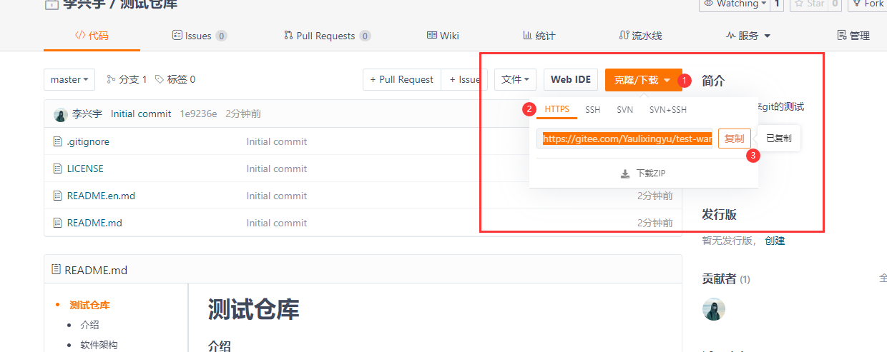Click the Fork button
This screenshot has height=352, width=887.
tap(868, 4)
